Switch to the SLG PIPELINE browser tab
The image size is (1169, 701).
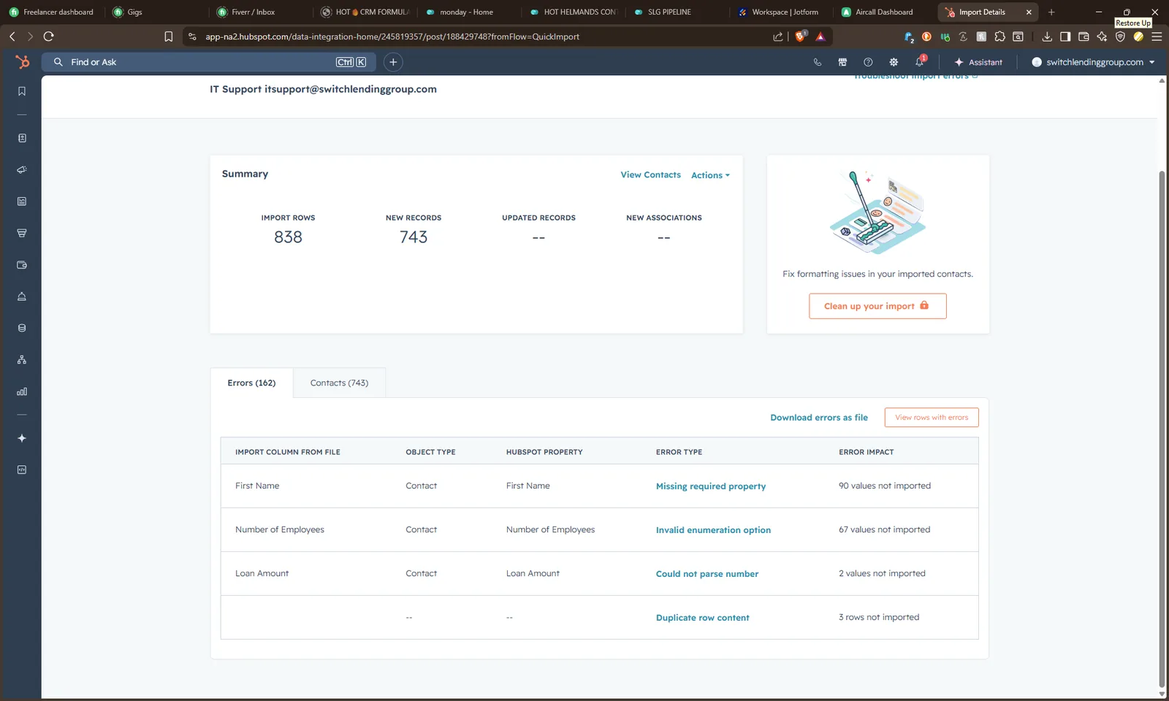click(669, 12)
